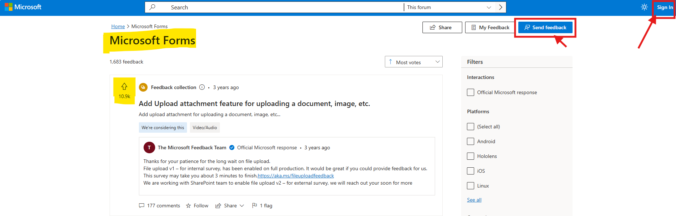This screenshot has height=216, width=676.
Task: Click See all platforms link
Action: 474,200
